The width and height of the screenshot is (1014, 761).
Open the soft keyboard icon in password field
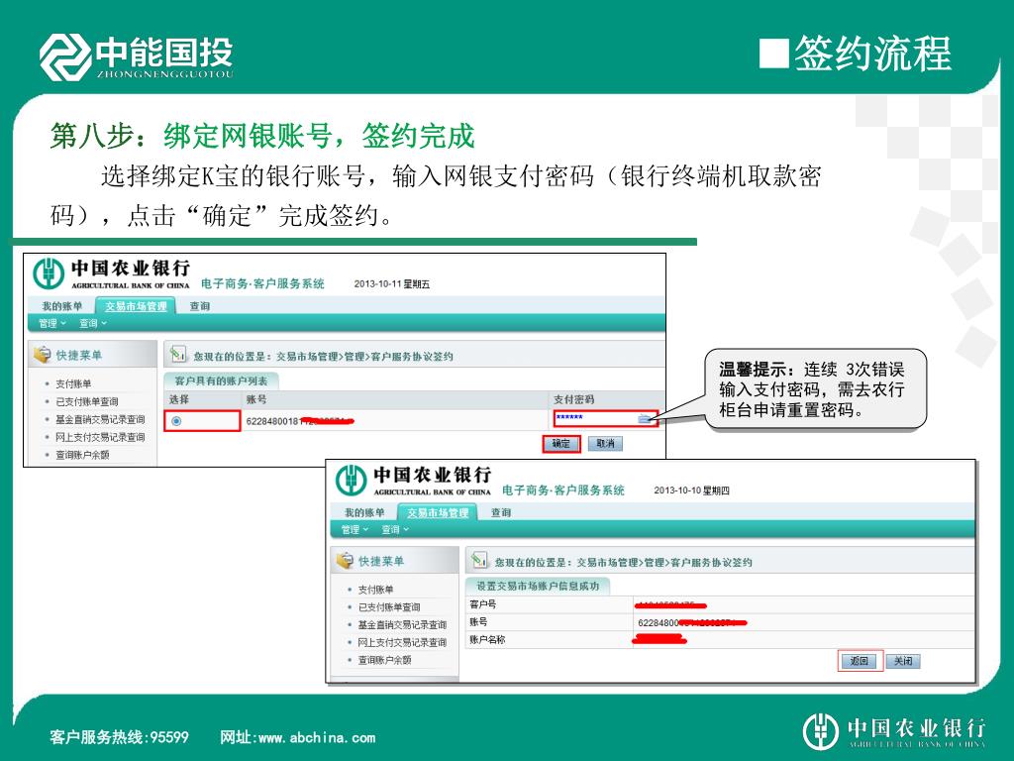coord(645,419)
